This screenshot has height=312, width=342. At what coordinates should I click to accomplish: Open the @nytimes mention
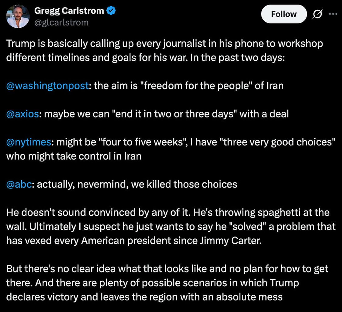pyautogui.click(x=28, y=142)
